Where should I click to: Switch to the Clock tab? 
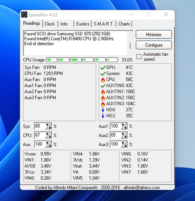(50, 24)
